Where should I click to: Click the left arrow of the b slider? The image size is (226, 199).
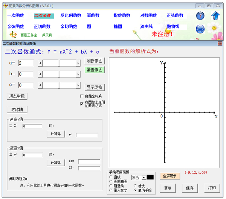[x=40, y=74]
